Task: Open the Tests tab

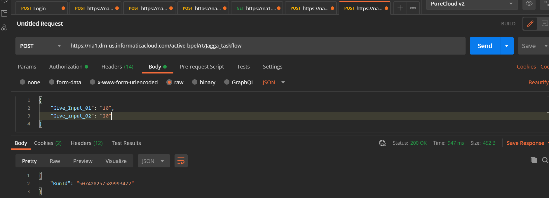Action: coord(243,67)
